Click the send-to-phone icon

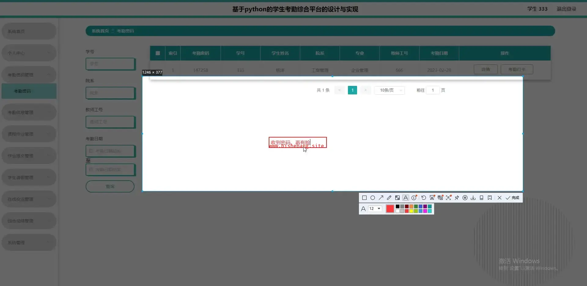[x=482, y=198]
